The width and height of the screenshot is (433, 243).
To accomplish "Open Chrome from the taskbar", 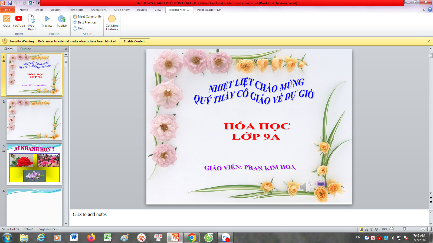I will point(192,238).
